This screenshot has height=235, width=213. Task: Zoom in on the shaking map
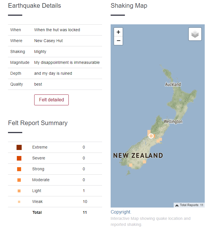click(x=118, y=32)
